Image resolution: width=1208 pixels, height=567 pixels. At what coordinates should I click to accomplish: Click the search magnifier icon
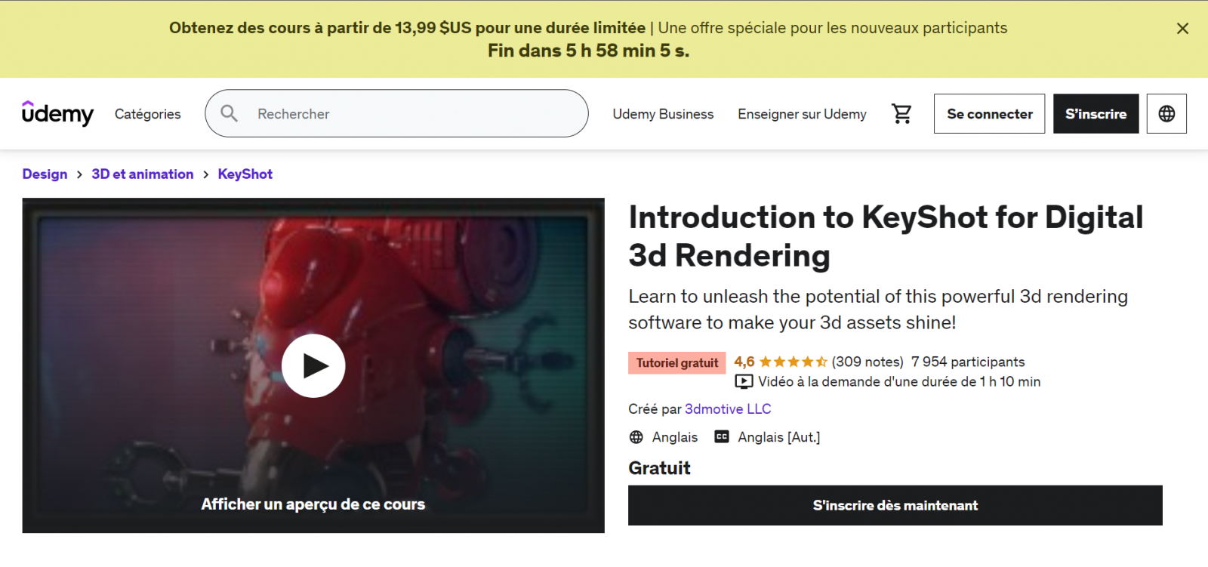point(229,113)
